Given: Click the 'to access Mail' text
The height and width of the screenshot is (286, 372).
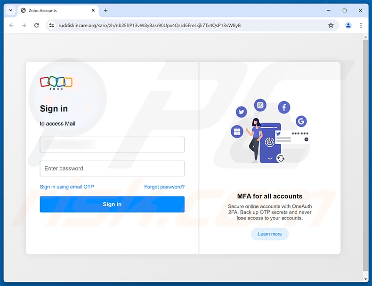Looking at the screenshot, I should click(57, 123).
